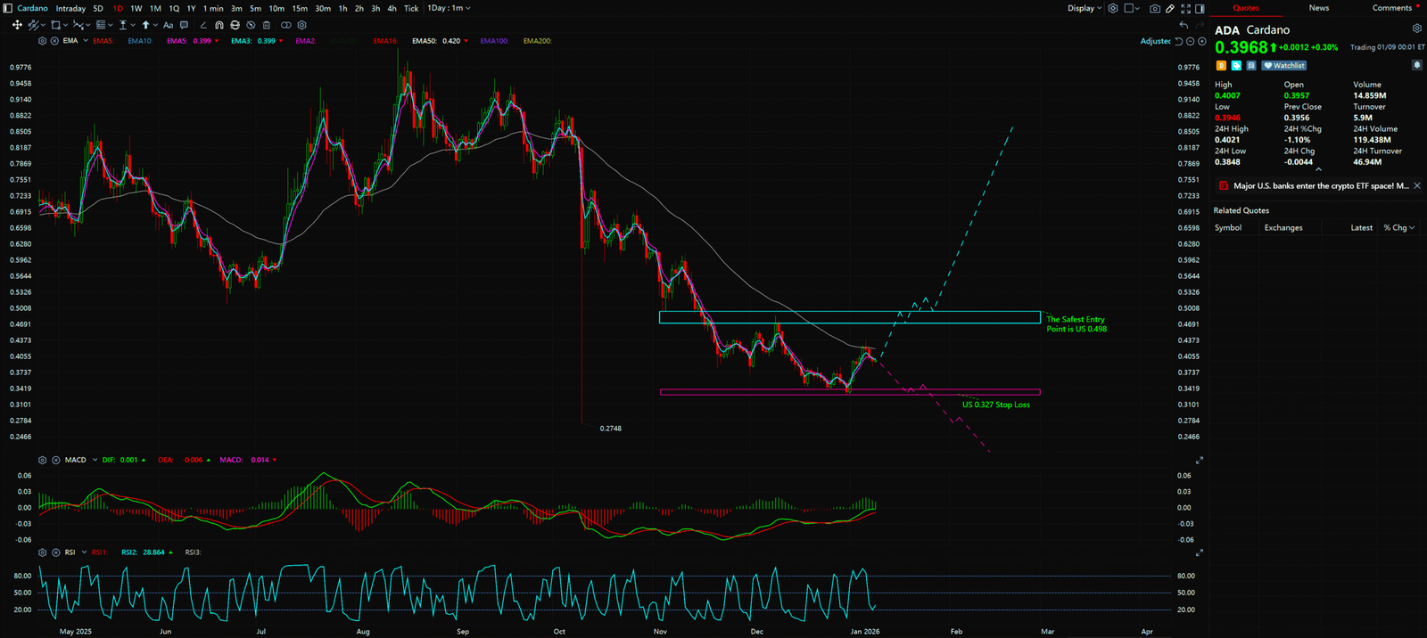This screenshot has height=638, width=1427.
Task: Toggle the left sidebar panel
Action: [x=8, y=8]
